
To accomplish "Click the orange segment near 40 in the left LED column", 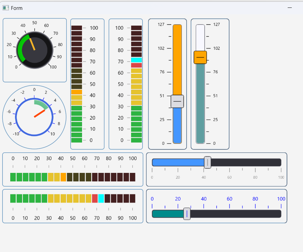I will [x=77, y=92].
